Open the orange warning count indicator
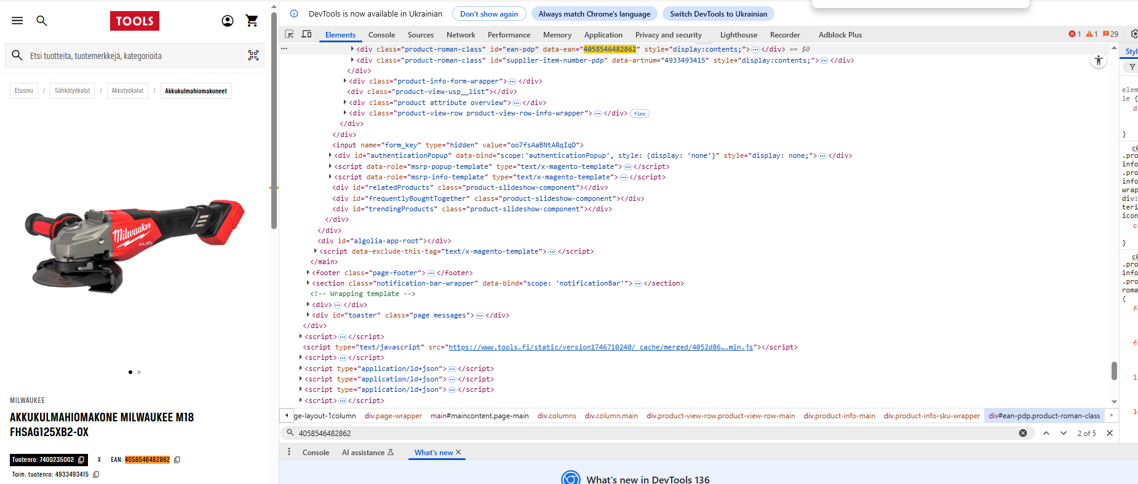The width and height of the screenshot is (1138, 484). tap(1092, 34)
